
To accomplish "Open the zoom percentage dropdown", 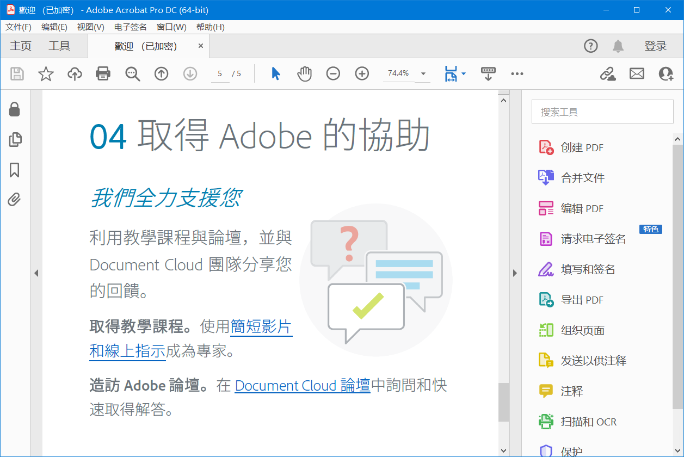I will (422, 73).
